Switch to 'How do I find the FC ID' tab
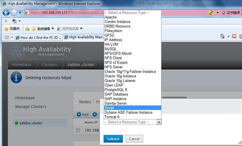This screenshot has height=146, width=242. (39, 38)
